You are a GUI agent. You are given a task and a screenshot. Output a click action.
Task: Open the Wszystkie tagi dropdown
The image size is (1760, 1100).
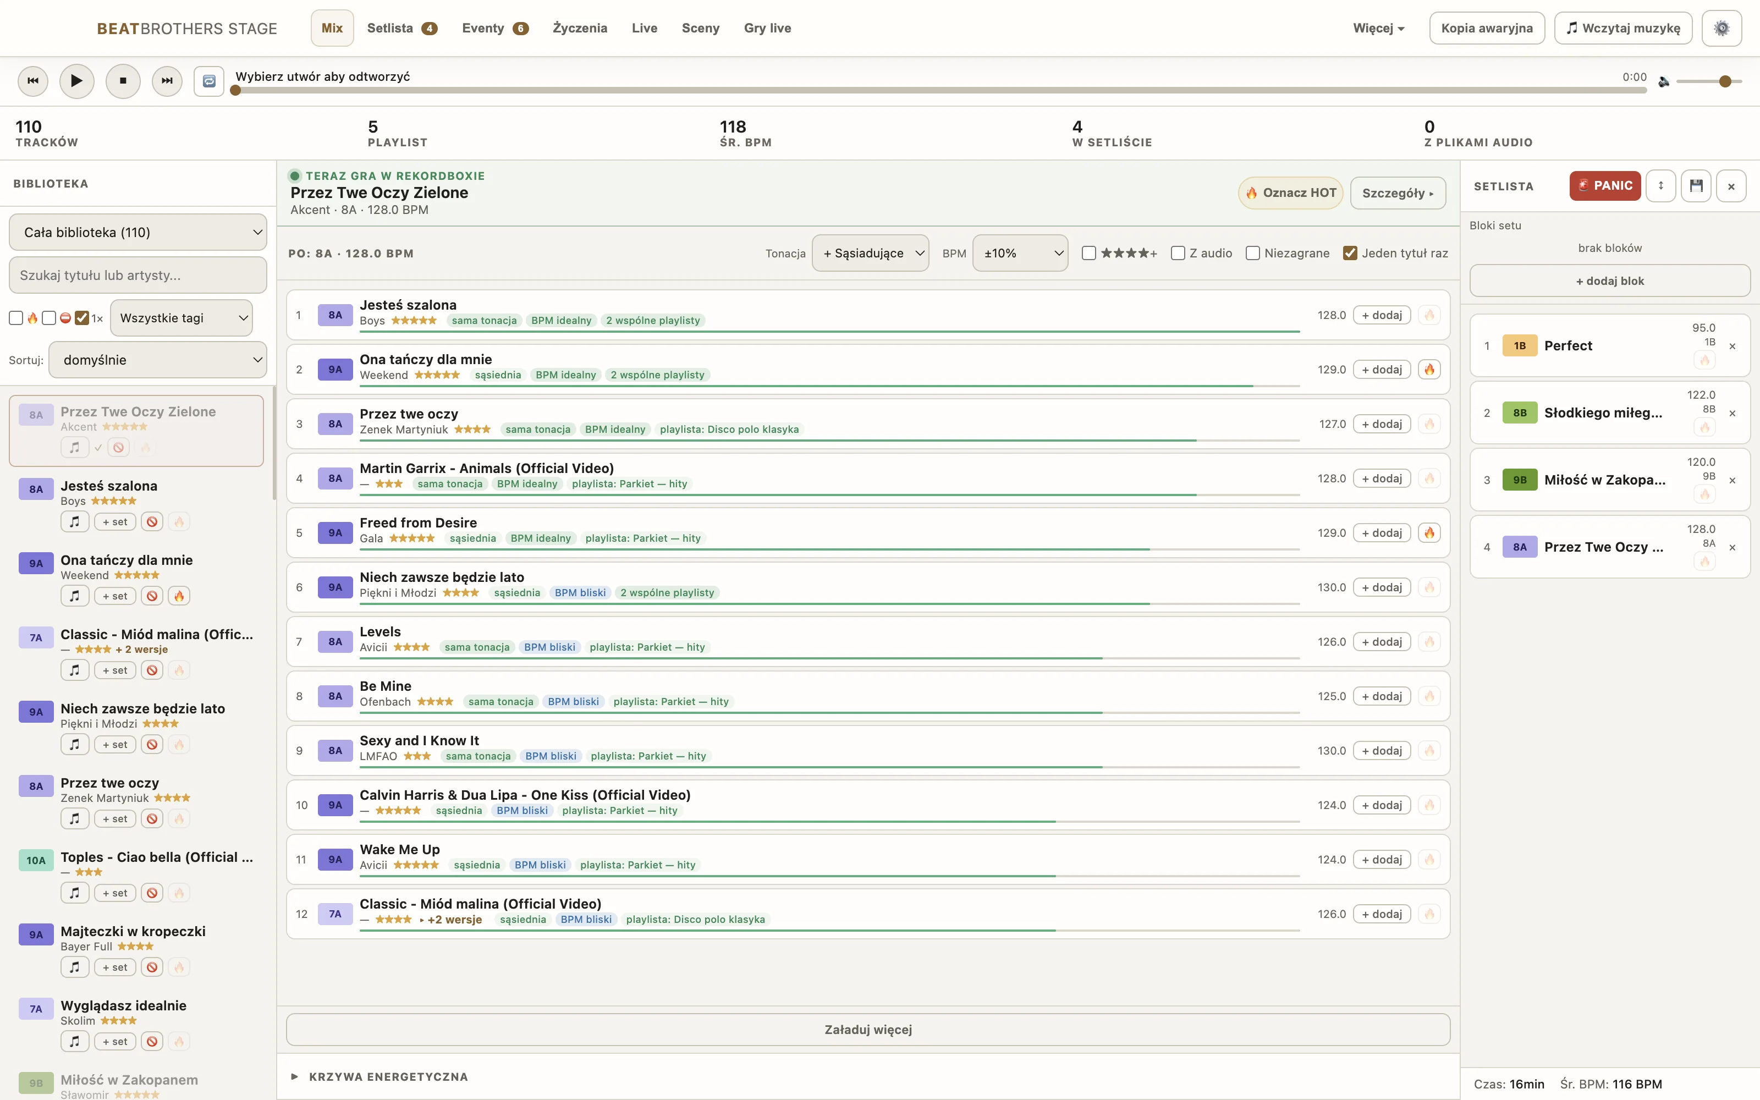181,318
